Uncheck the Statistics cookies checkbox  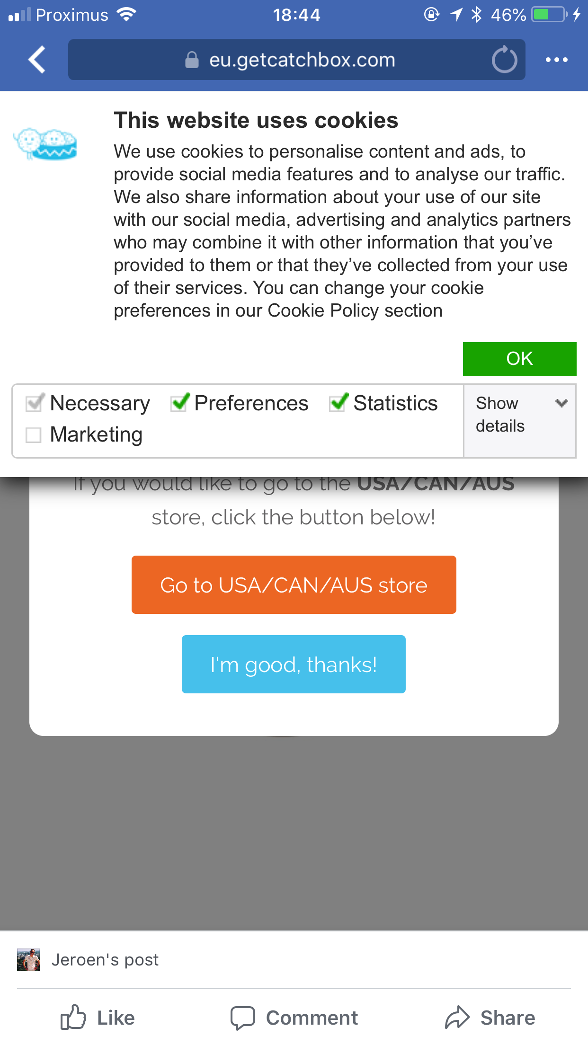338,403
